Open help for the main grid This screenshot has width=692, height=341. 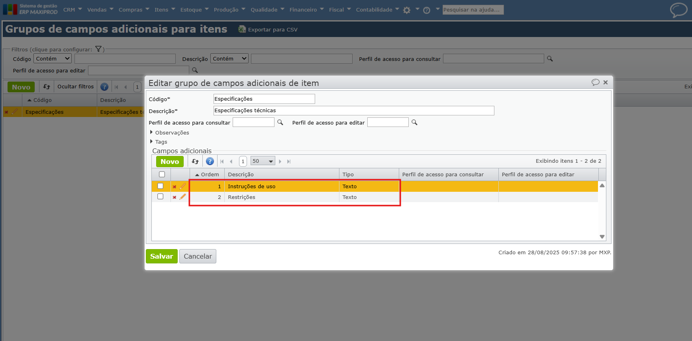coord(104,87)
